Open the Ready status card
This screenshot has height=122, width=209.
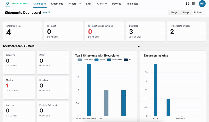(x=53, y=62)
